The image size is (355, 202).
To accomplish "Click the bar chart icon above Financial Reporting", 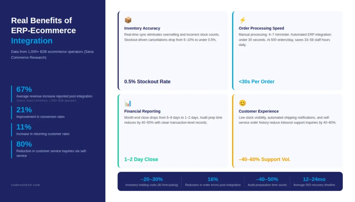I will pos(128,103).
